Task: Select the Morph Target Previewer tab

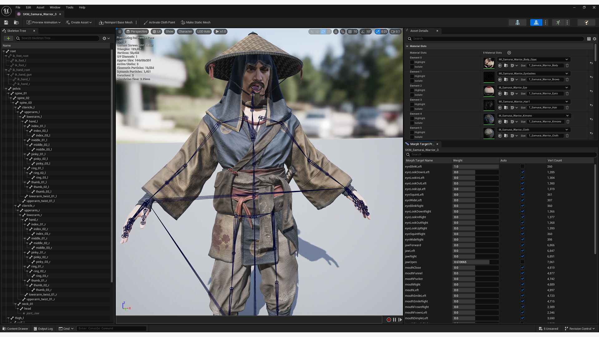Action: 421,144
